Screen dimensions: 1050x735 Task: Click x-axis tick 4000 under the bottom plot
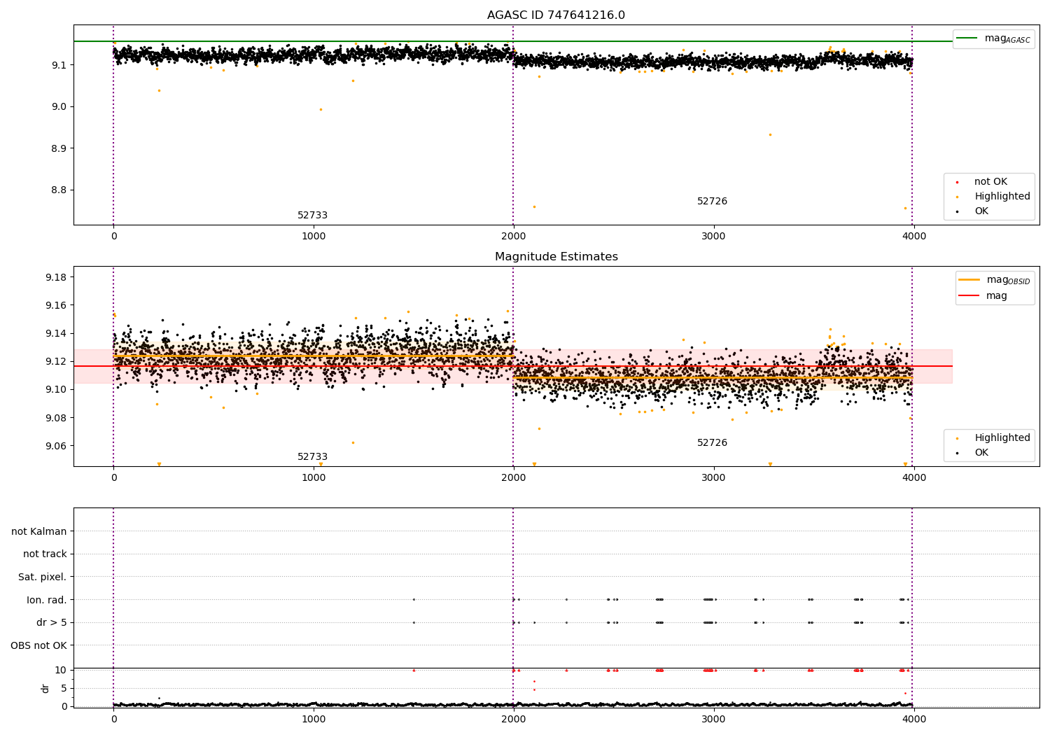913,720
